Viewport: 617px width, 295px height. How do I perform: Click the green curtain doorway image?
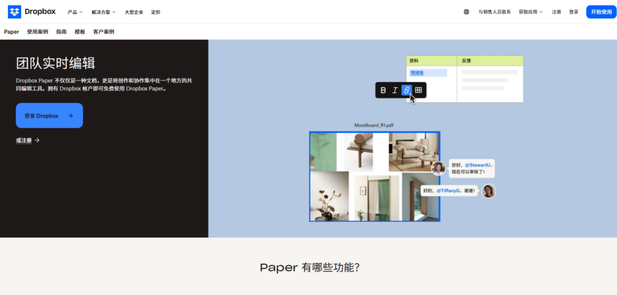click(x=377, y=197)
